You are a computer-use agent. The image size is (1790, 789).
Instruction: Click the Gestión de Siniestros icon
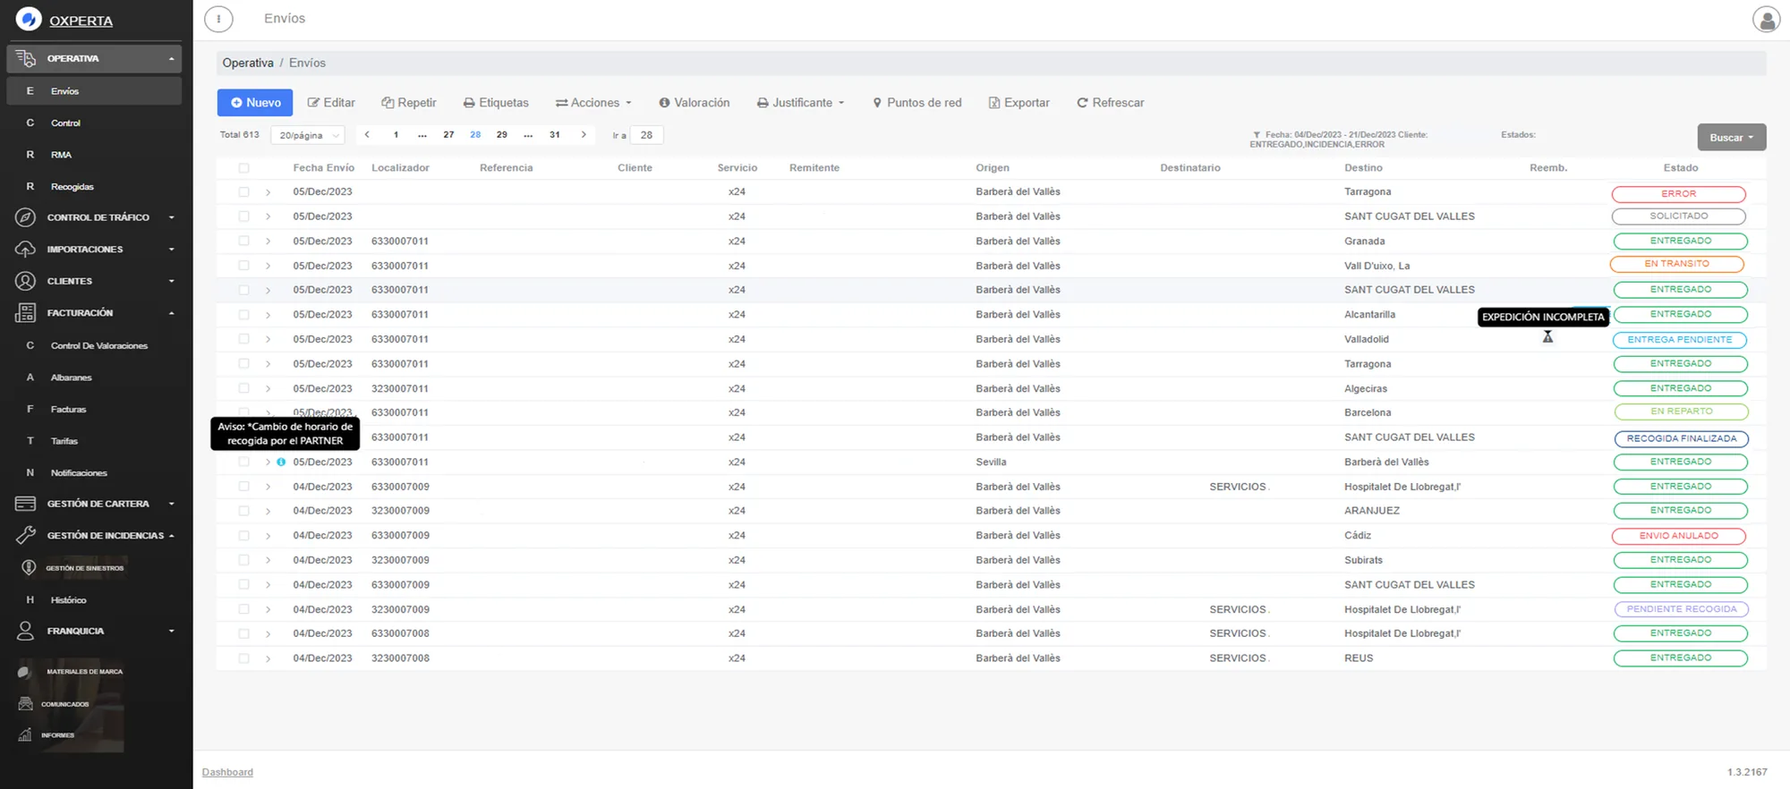tap(29, 568)
